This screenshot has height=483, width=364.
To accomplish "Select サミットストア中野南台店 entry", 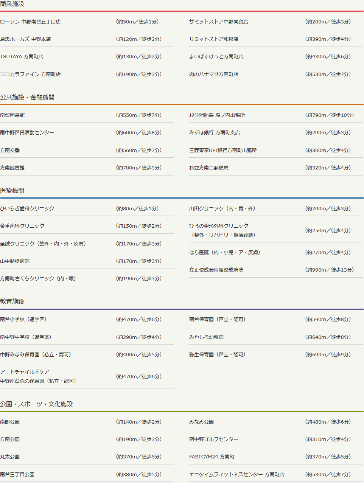I will tap(219, 22).
